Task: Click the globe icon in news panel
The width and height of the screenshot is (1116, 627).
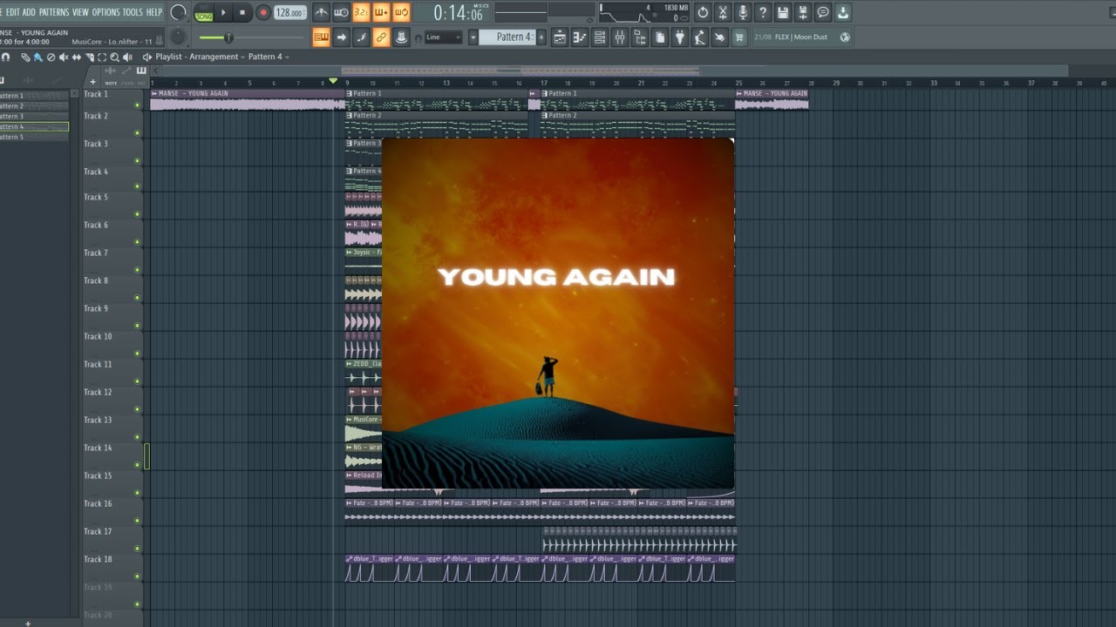Action: (x=845, y=37)
